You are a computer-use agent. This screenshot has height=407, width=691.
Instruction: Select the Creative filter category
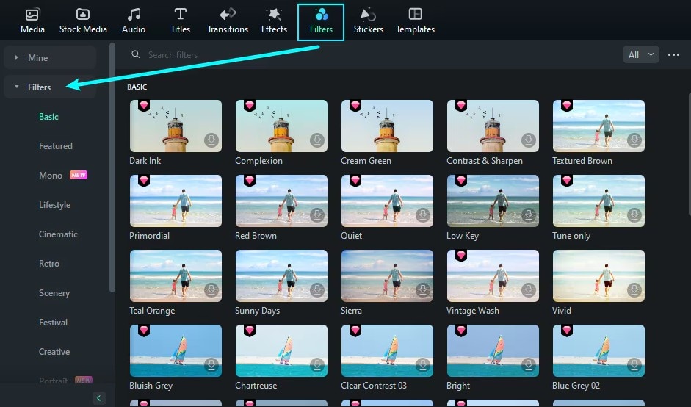[54, 352]
